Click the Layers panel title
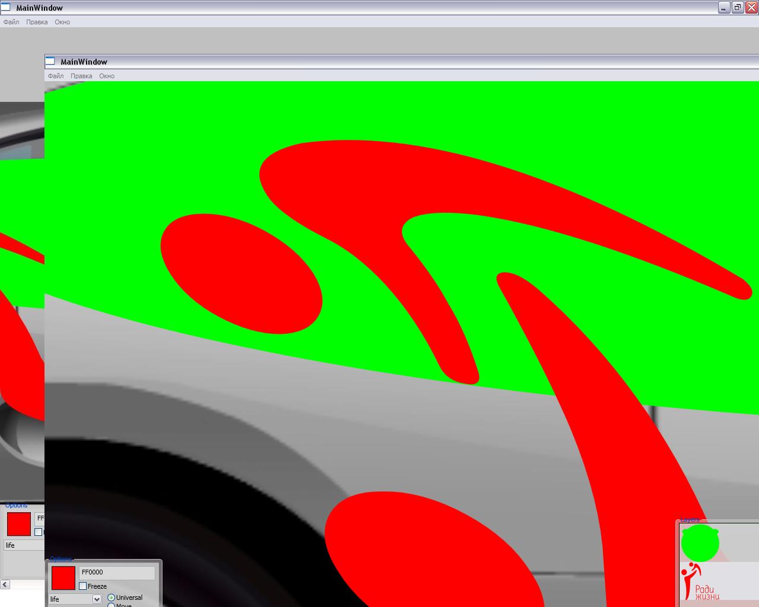 pos(690,519)
